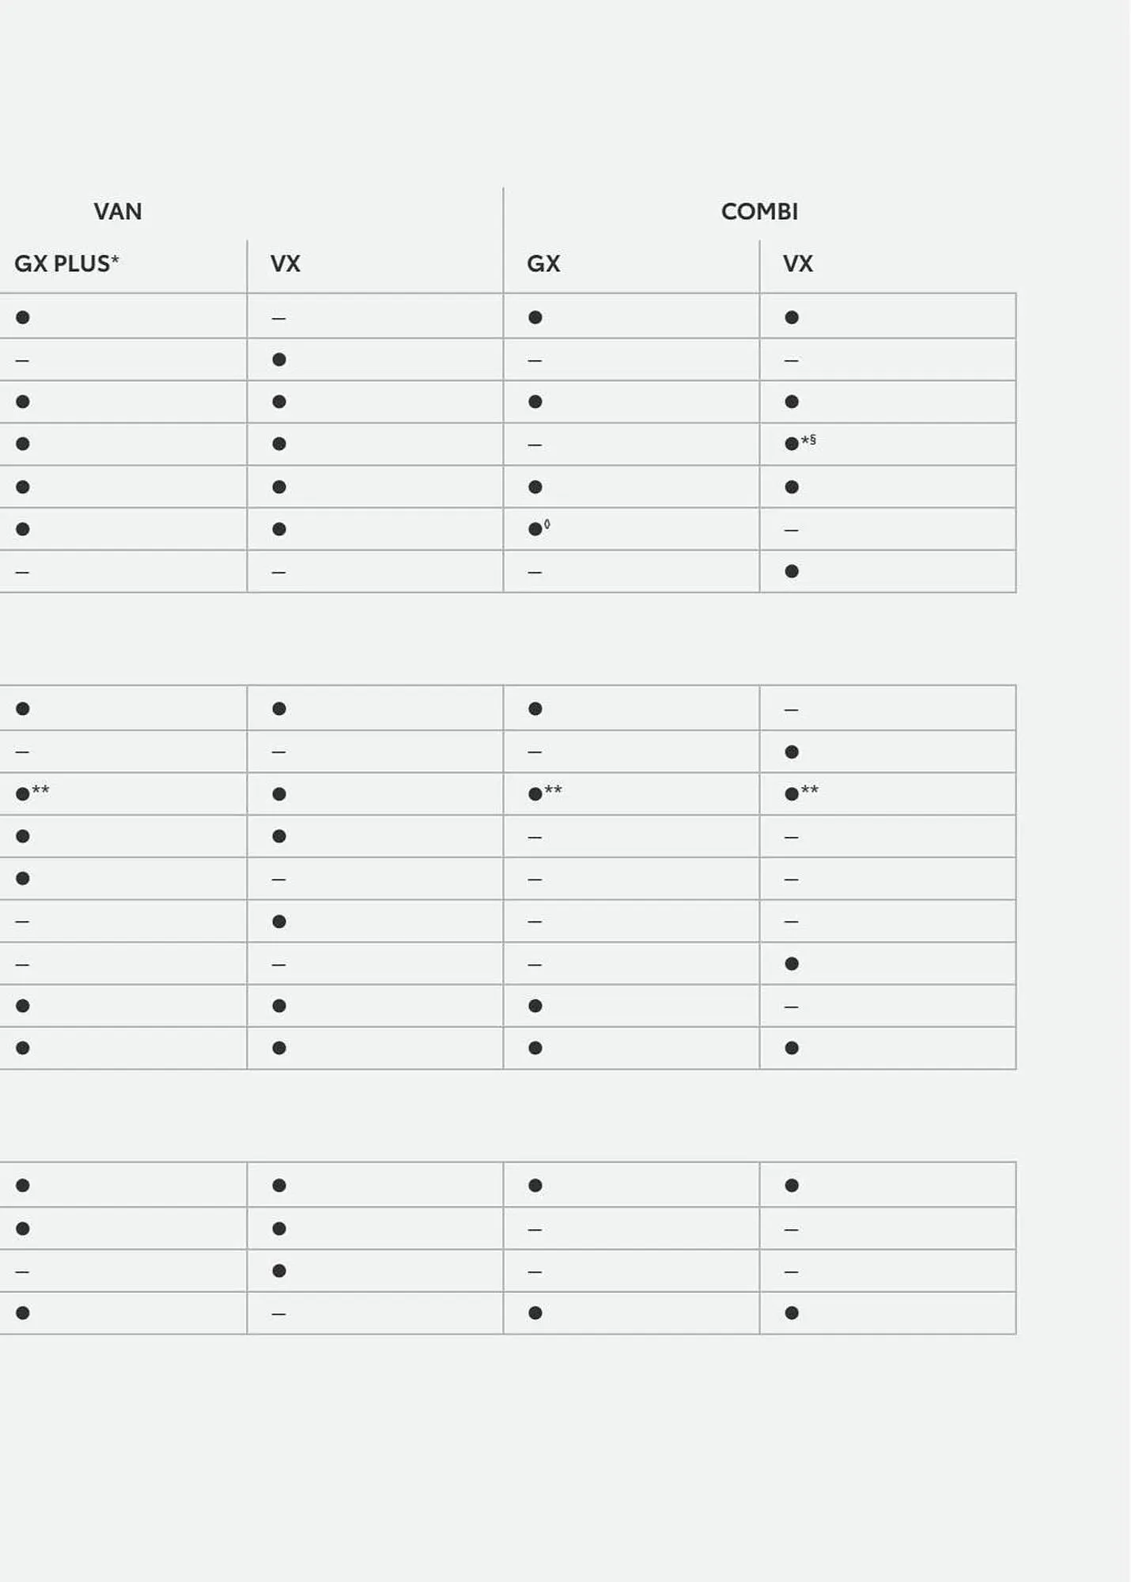Screen dimensions: 1131x1582
Task: Click the last dash in VAN VX column
Action: (x=278, y=1314)
